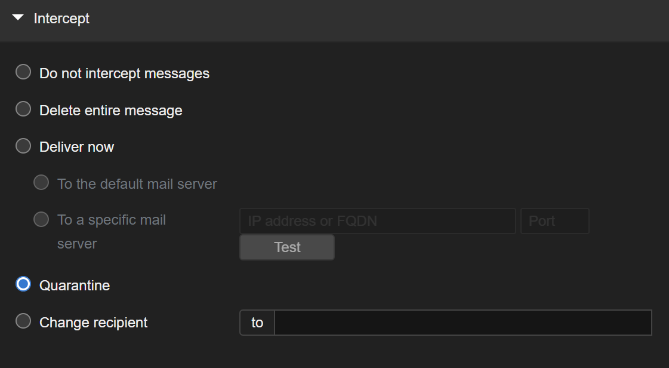
Task: Choose the 'Delete entire message' radio button
Action: click(23, 109)
